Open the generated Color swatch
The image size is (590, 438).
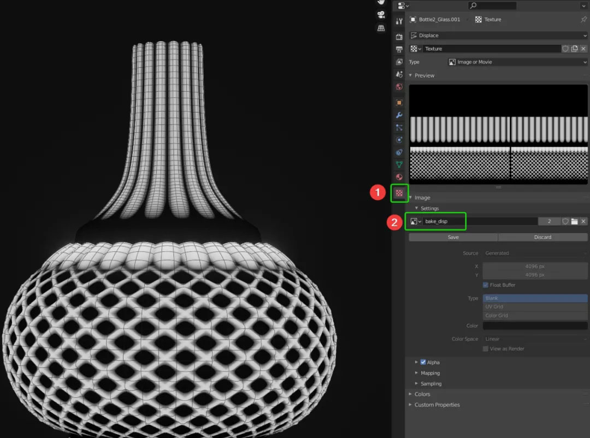(x=535, y=325)
